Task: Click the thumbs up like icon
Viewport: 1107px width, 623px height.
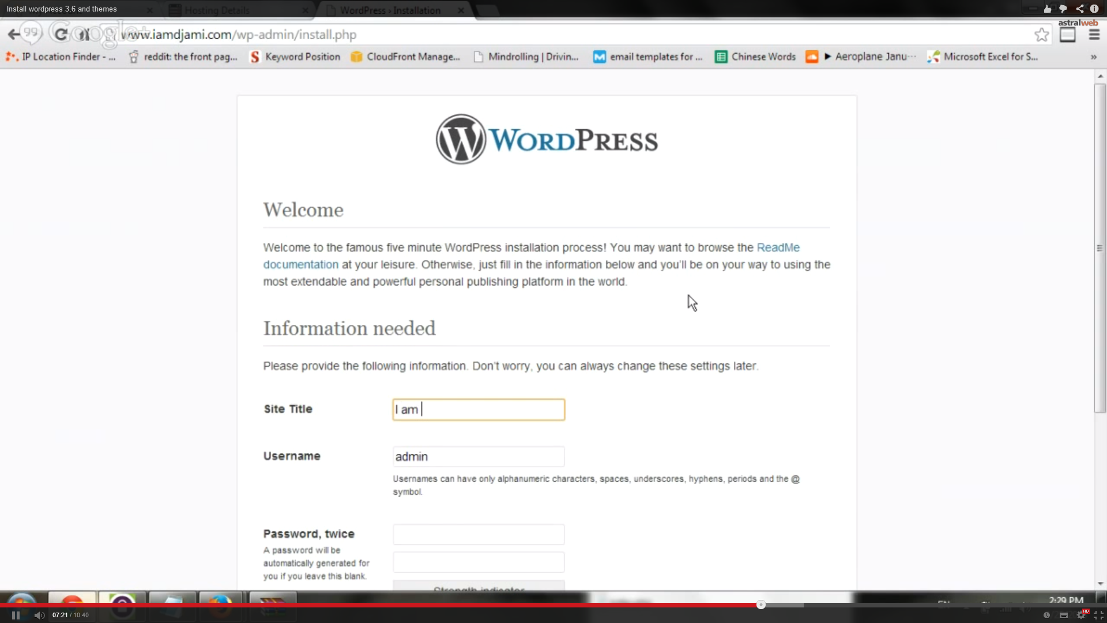Action: tap(1048, 9)
